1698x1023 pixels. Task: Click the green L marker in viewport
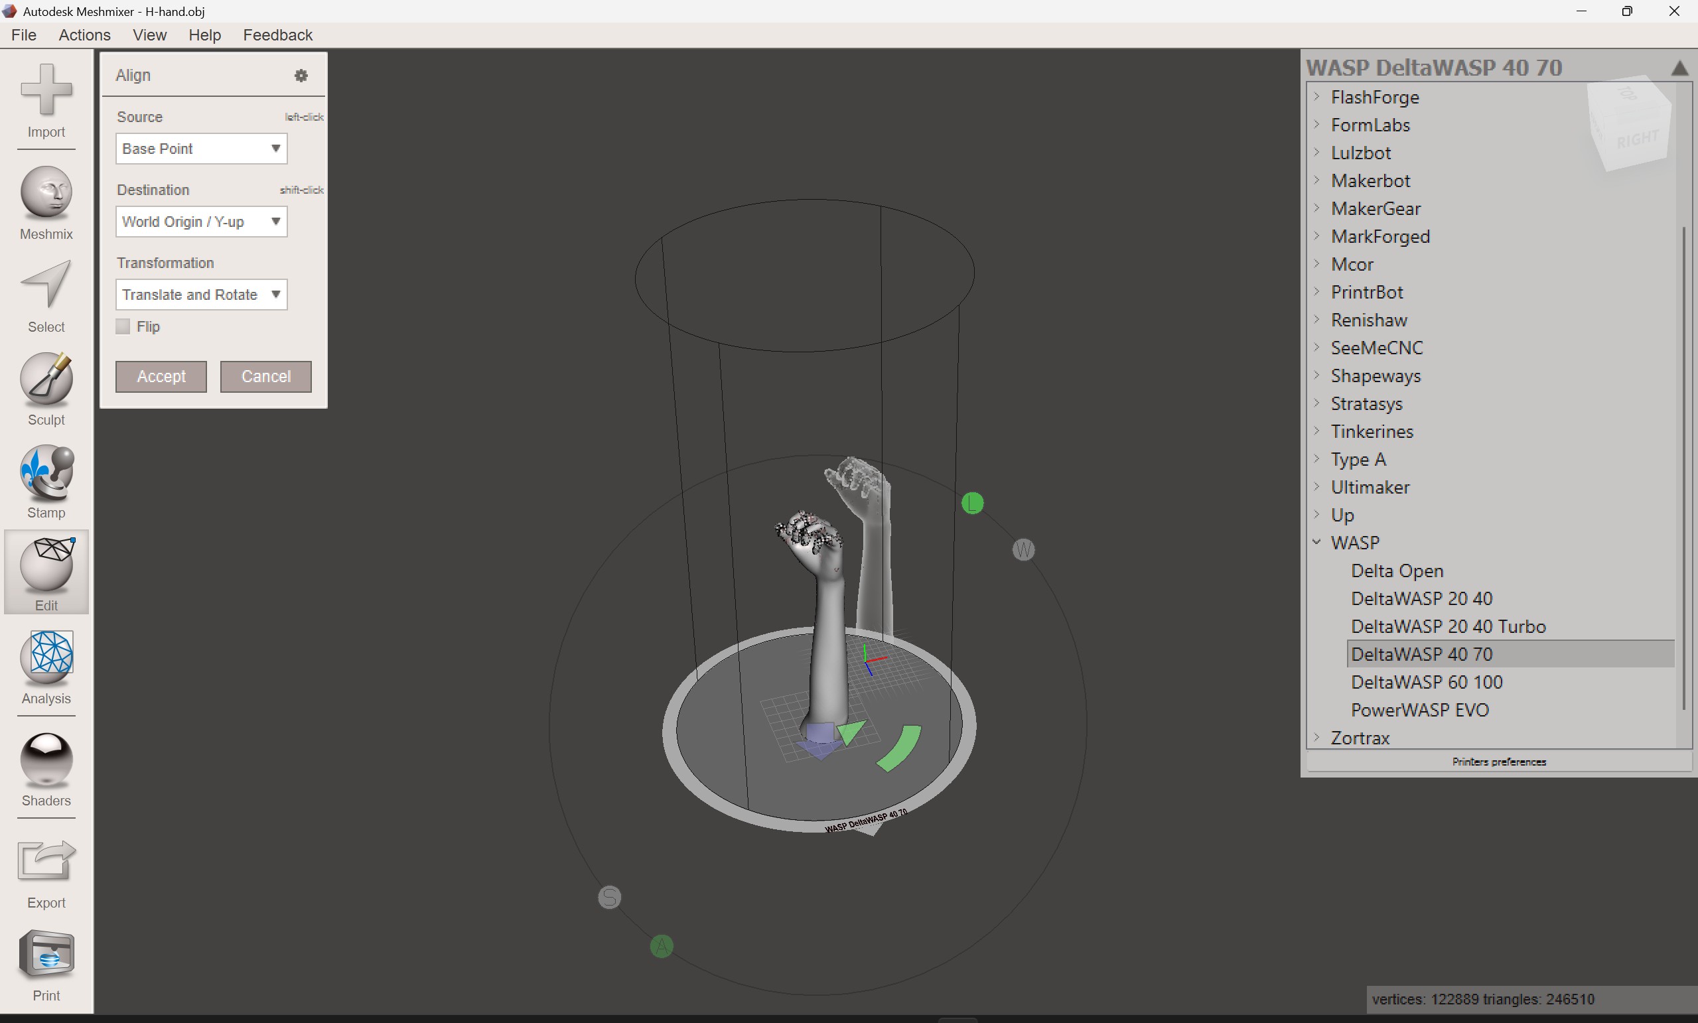click(972, 503)
